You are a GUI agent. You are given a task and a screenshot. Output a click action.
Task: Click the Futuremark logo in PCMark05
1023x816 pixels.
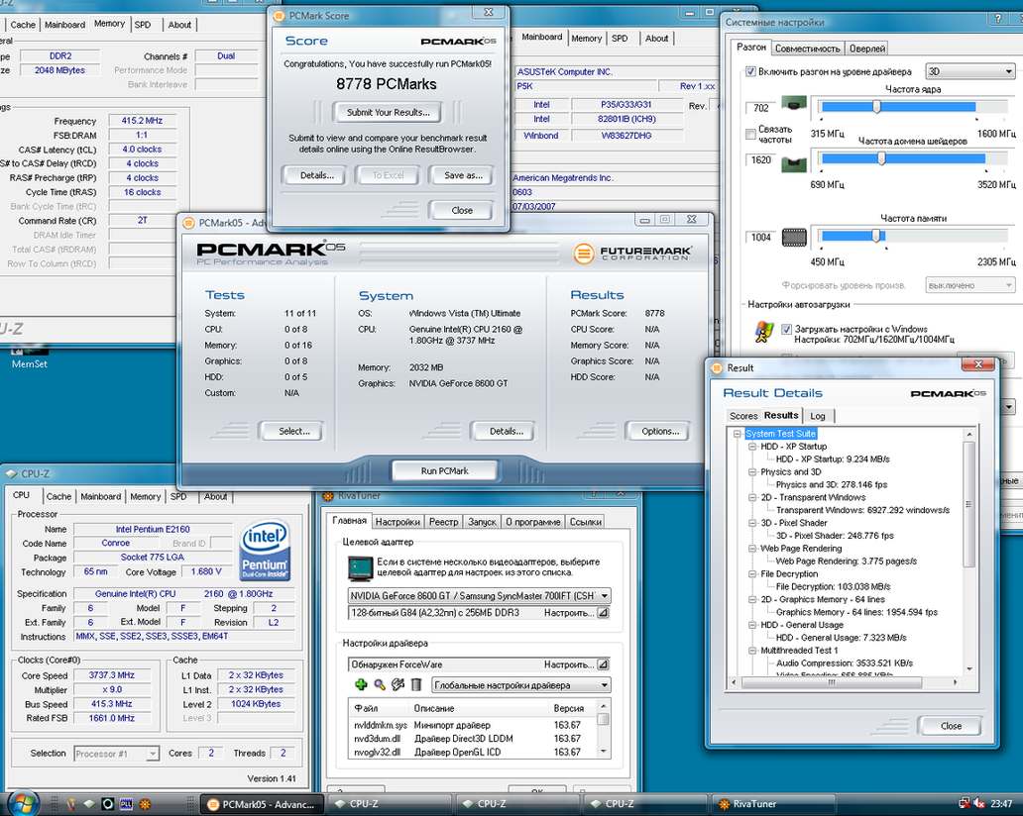631,253
